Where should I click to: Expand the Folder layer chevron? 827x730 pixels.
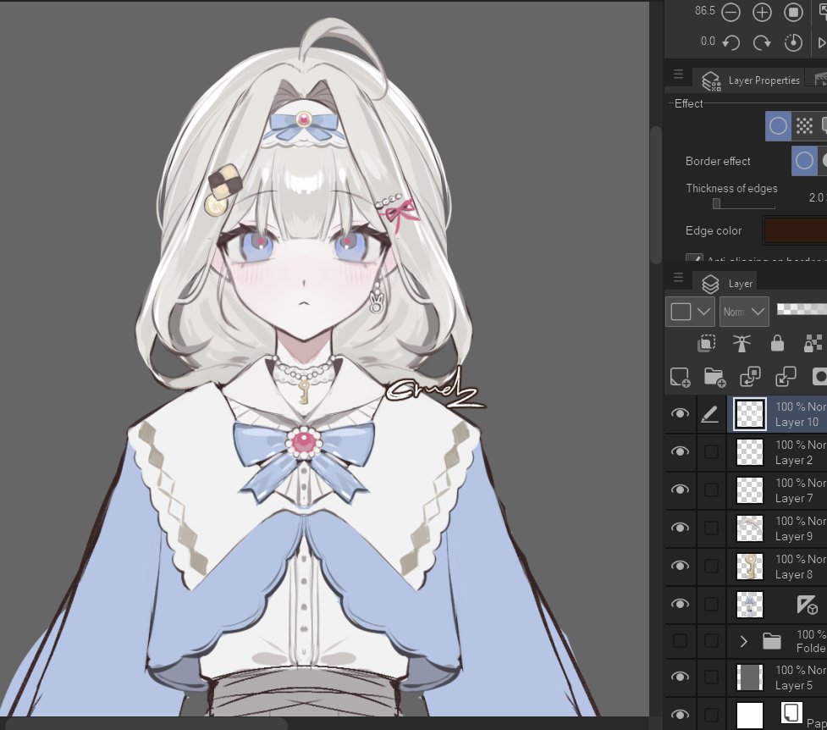point(744,641)
